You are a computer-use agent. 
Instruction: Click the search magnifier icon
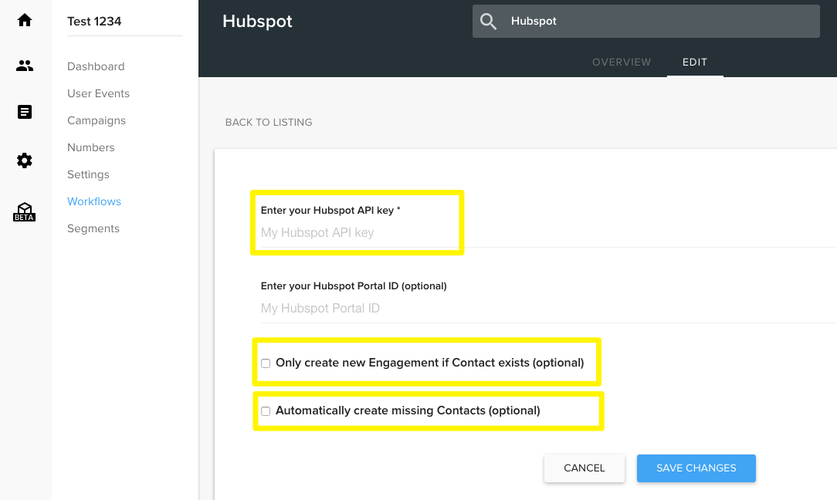[x=488, y=22]
